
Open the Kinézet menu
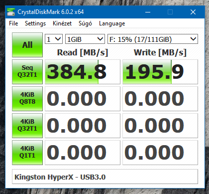click(62, 23)
